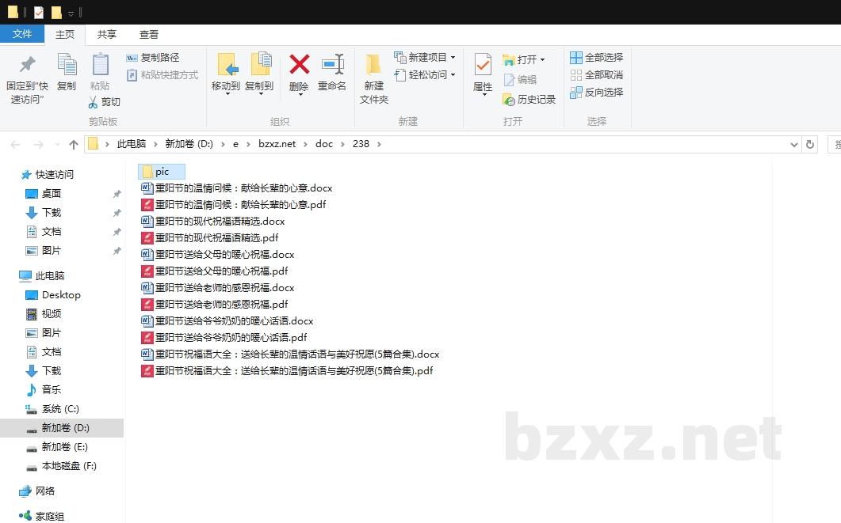The image size is (841, 523).
Task: Click the Delete (删除) red X icon
Action: point(299,65)
